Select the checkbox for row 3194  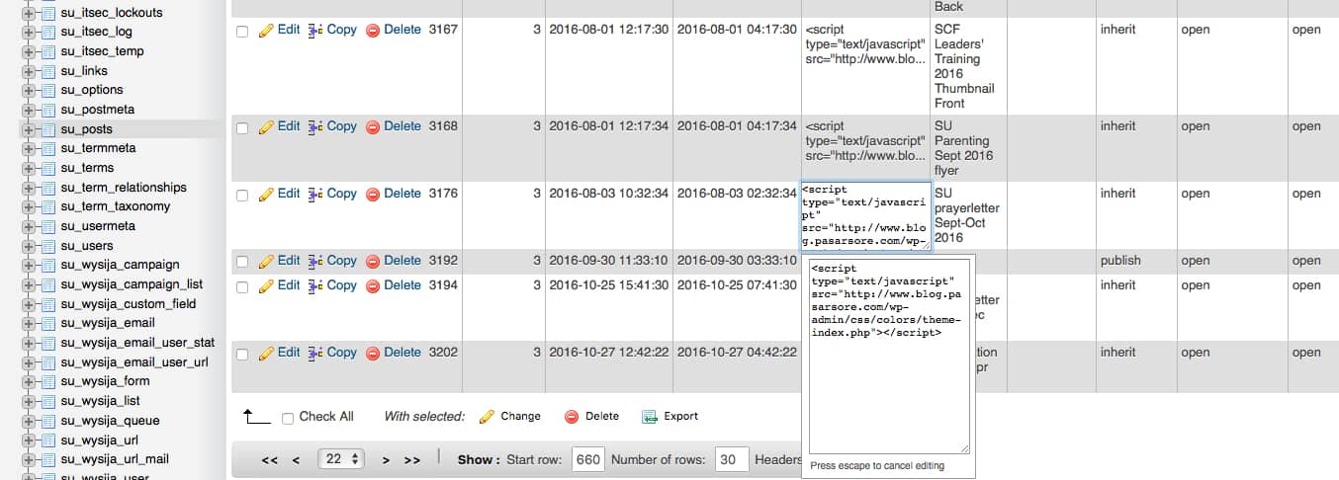point(242,286)
